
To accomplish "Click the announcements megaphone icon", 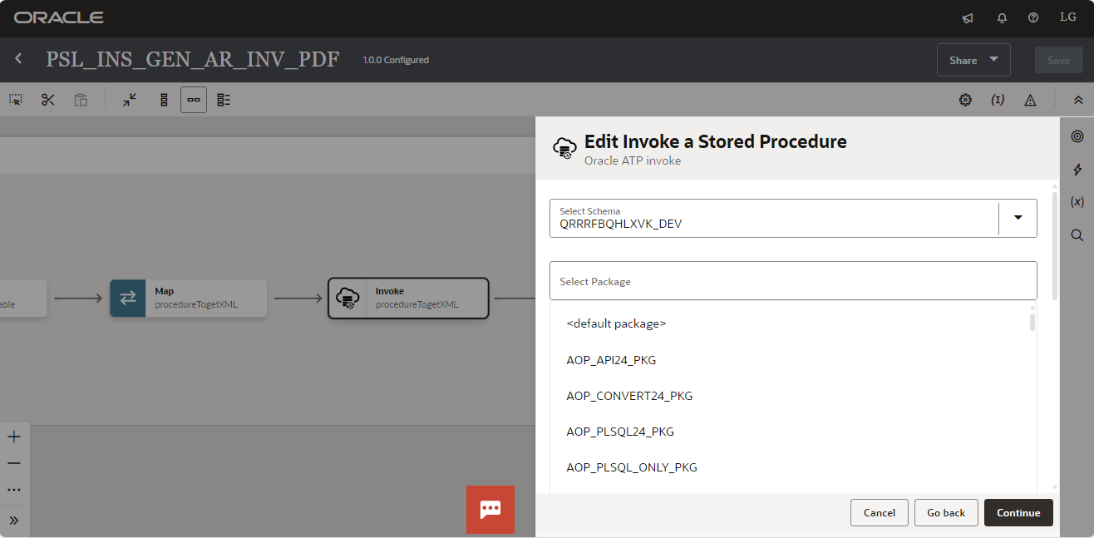I will 968,17.
